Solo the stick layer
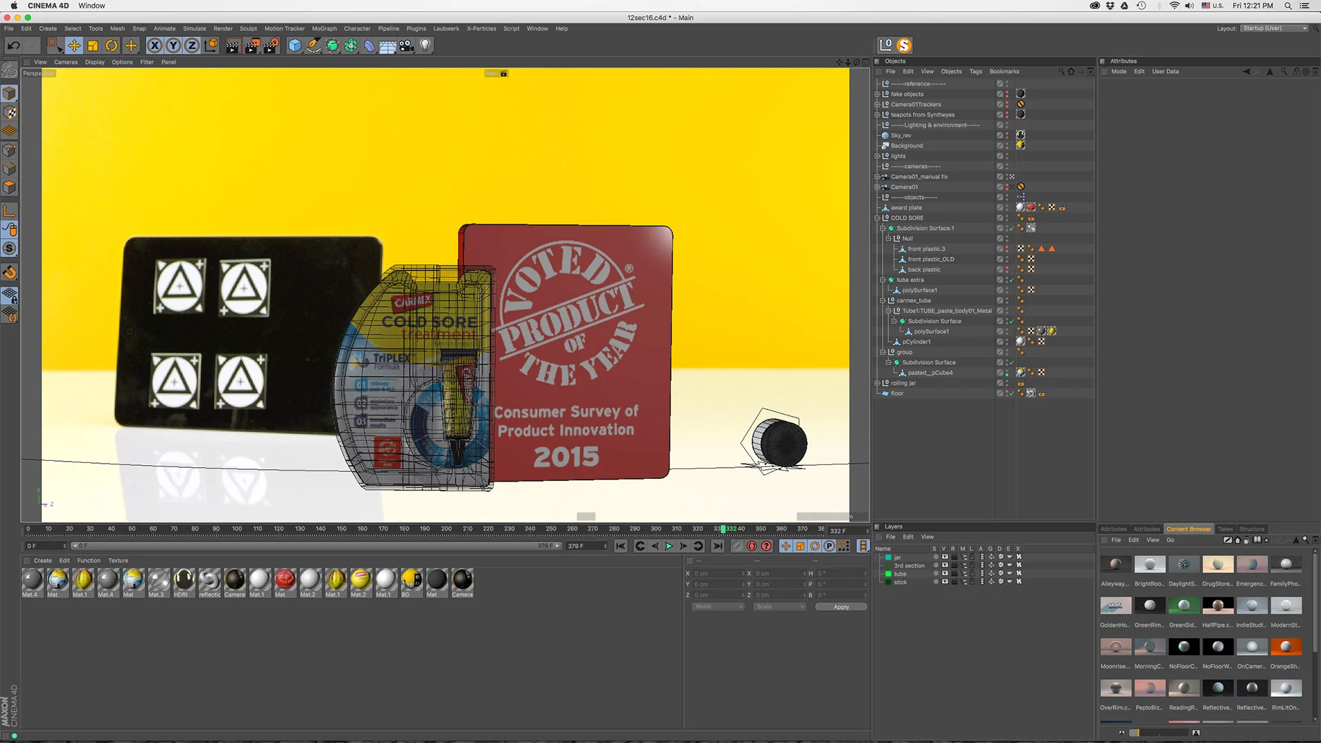1321x743 pixels. pyautogui.click(x=936, y=582)
